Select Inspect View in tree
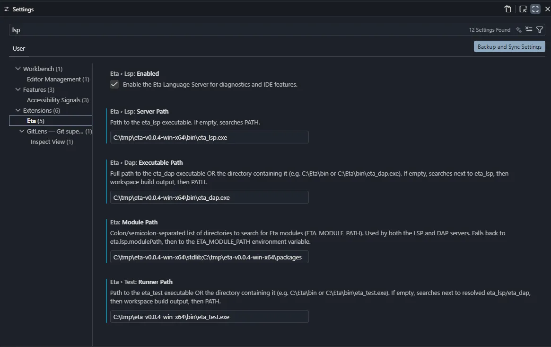The height and width of the screenshot is (347, 551). click(52, 142)
